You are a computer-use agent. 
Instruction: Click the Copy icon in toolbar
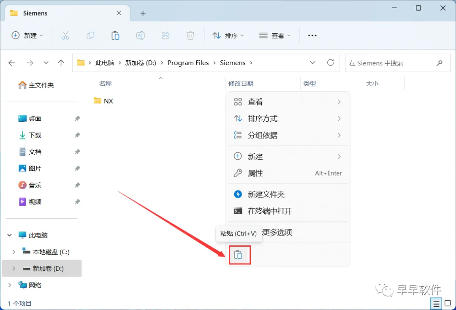click(x=90, y=35)
